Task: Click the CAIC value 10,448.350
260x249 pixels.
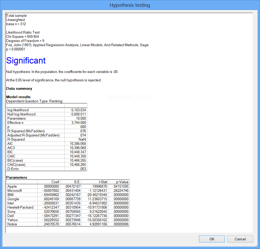Action: point(78,156)
